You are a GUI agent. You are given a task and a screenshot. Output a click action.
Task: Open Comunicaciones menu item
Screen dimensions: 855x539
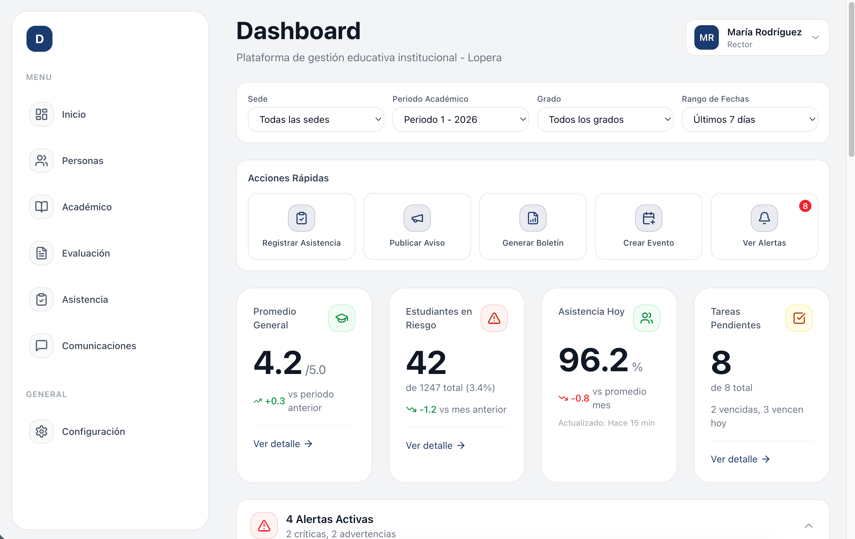[x=99, y=345]
